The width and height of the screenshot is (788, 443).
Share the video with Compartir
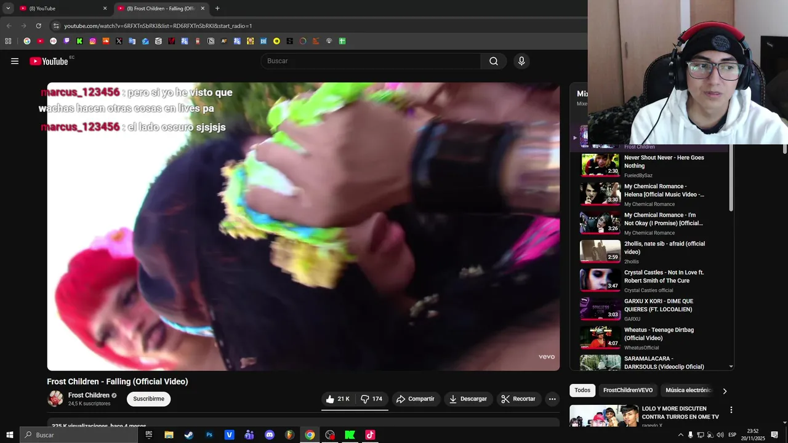tap(416, 399)
